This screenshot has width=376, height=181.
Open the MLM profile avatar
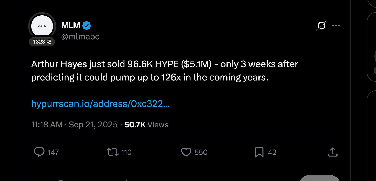click(x=42, y=26)
